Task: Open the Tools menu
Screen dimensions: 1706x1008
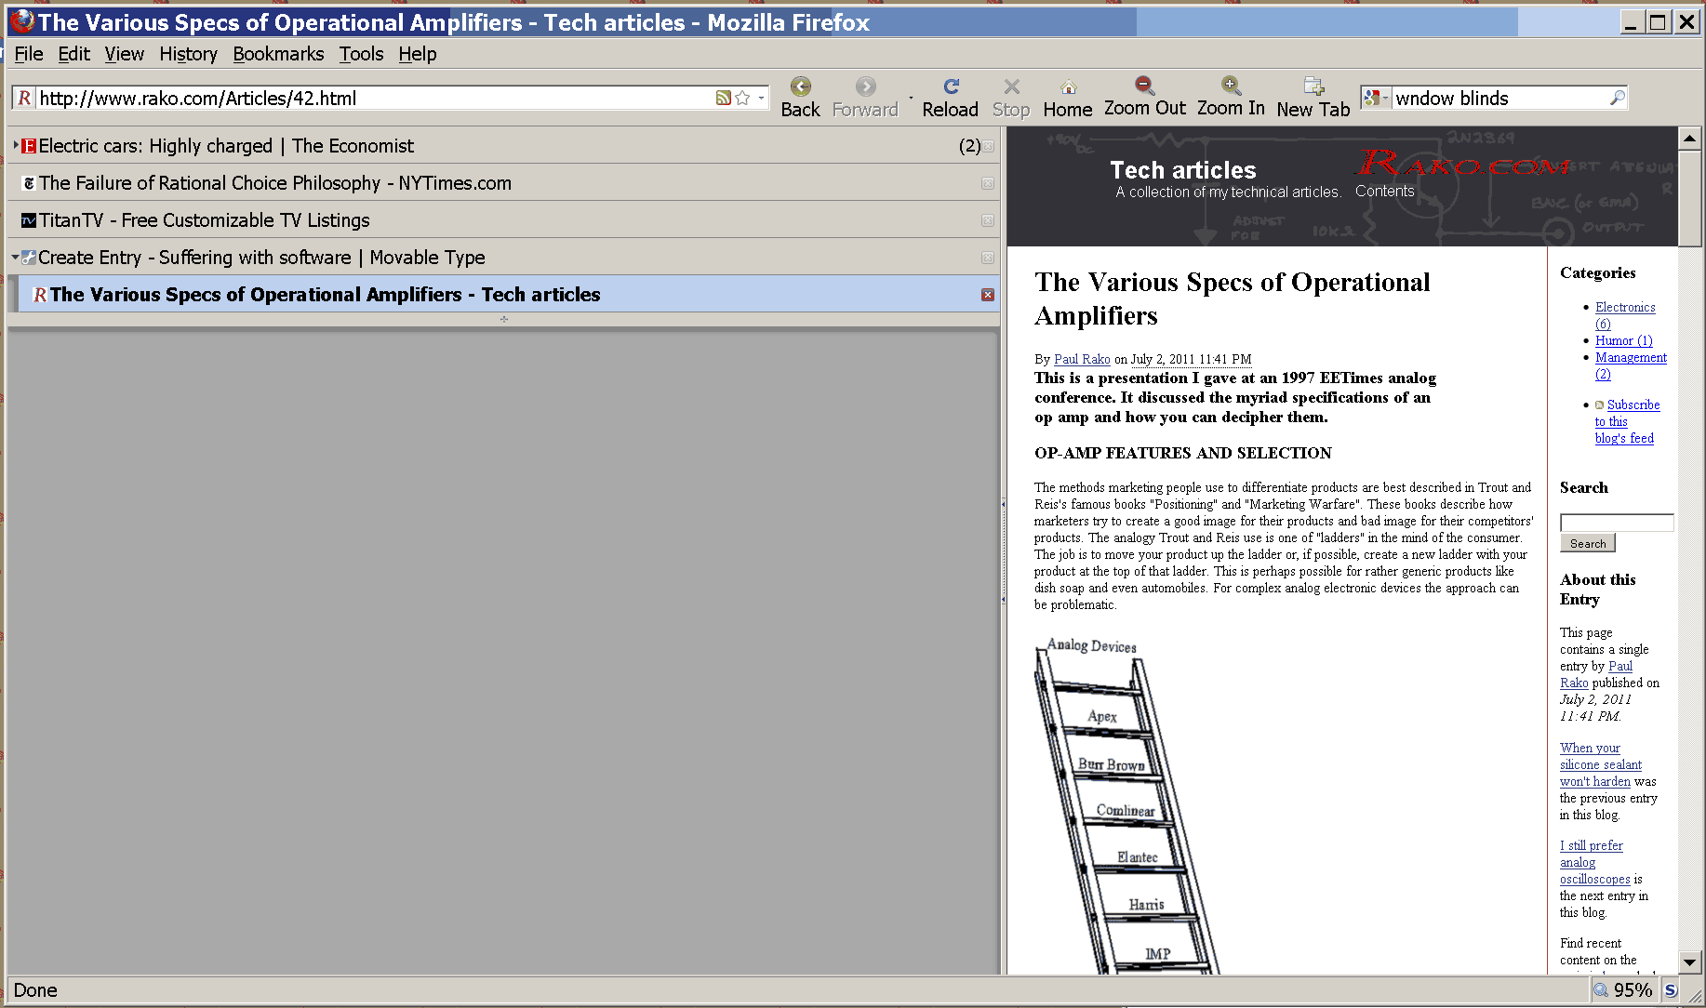Action: click(x=361, y=54)
